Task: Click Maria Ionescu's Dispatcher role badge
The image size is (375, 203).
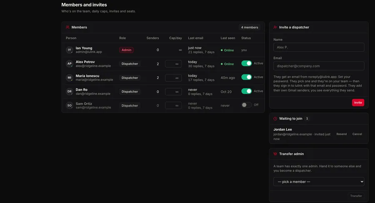Action: coord(130,78)
